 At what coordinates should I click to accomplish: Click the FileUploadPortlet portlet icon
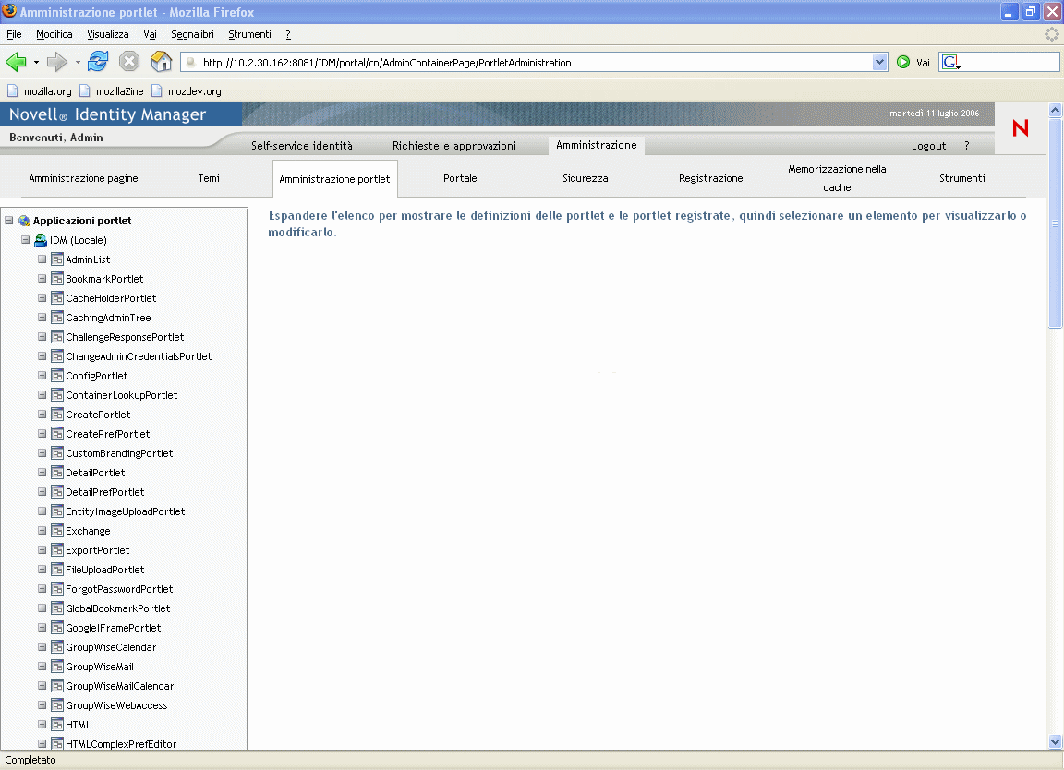57,570
